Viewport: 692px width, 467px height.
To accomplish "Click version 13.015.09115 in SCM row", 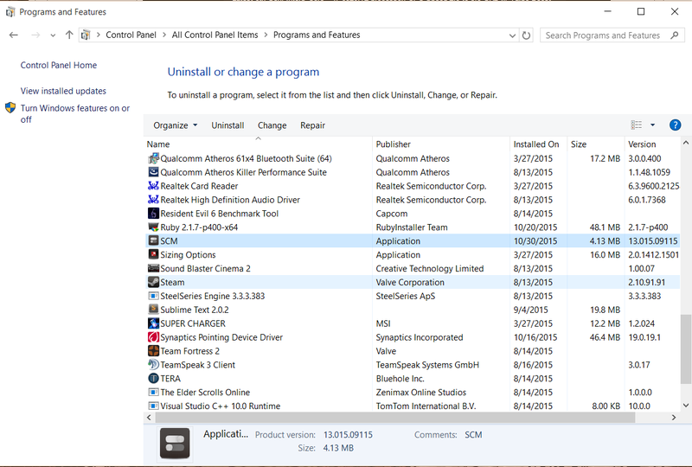I will coord(653,241).
